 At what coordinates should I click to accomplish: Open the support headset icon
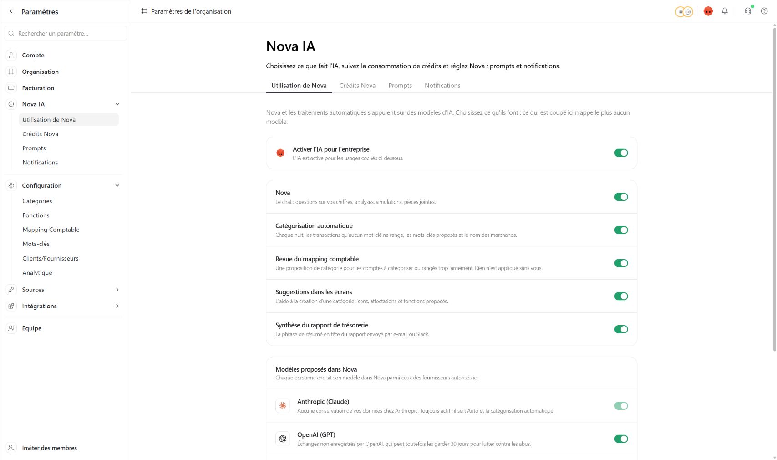[748, 11]
